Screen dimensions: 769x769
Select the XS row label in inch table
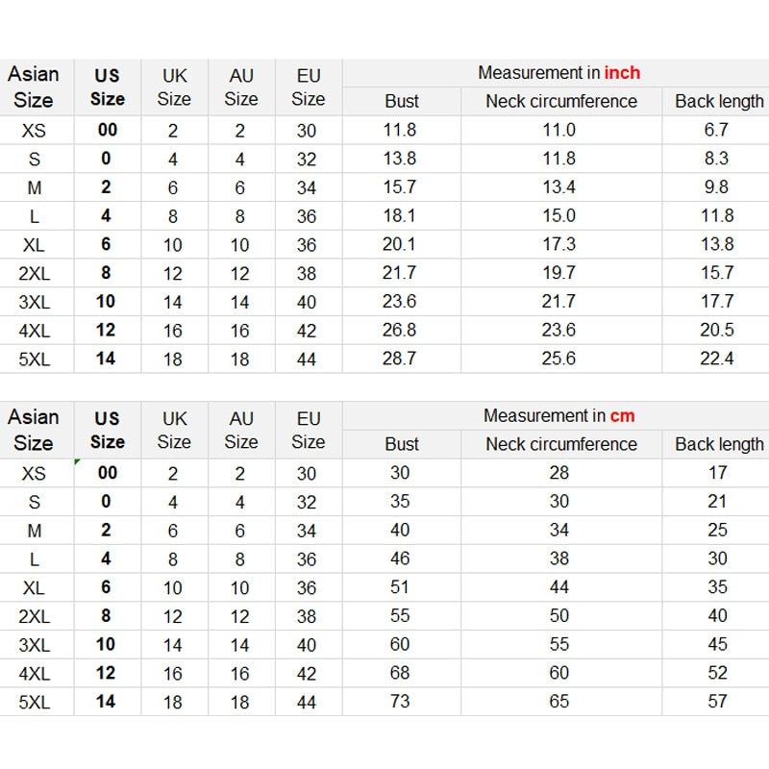[x=34, y=130]
